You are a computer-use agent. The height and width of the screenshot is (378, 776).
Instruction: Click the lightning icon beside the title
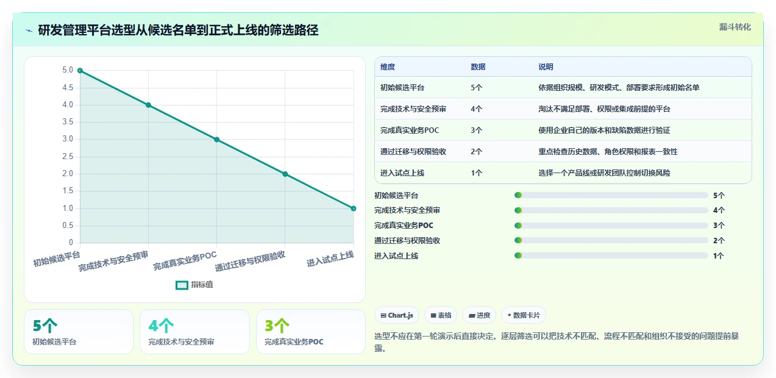click(x=29, y=30)
